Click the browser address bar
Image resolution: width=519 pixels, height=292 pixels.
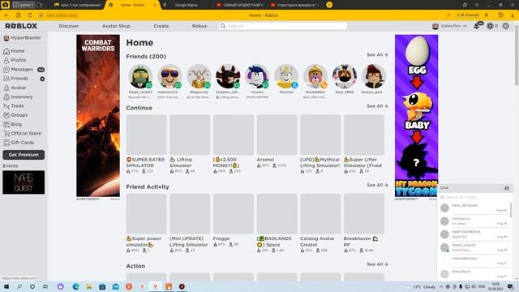point(62,15)
